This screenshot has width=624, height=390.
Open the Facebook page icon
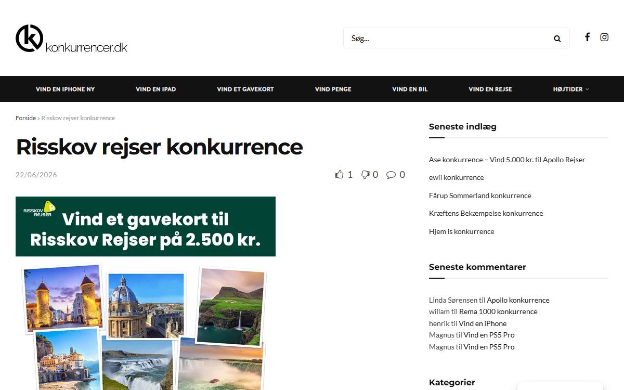pyautogui.click(x=587, y=37)
